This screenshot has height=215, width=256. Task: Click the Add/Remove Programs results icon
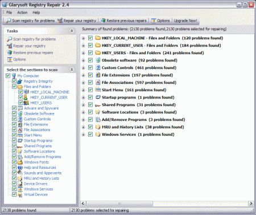[x=98, y=119]
